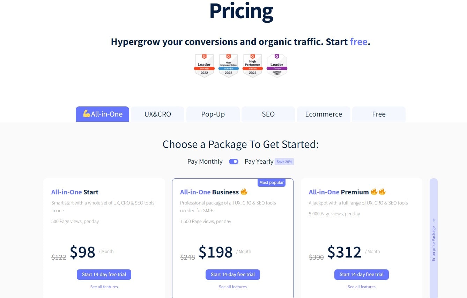
Task: Click the double fire emoji beside Premium
Action: (x=378, y=192)
